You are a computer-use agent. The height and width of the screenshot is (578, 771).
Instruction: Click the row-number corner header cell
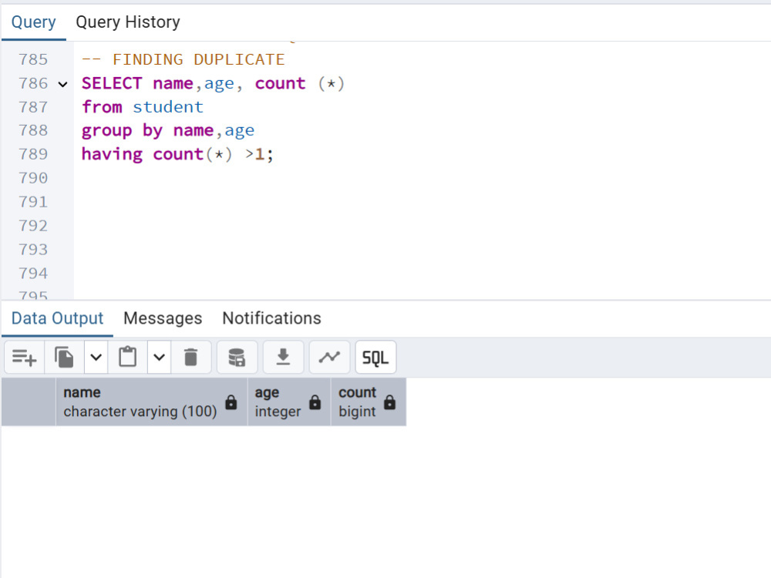(29, 402)
